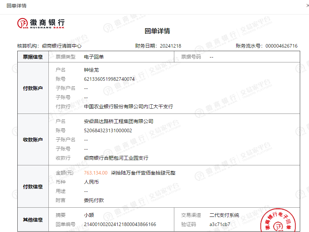309x232 pixels.
Task: Click the 票据信息 section header
Action: coord(33,57)
